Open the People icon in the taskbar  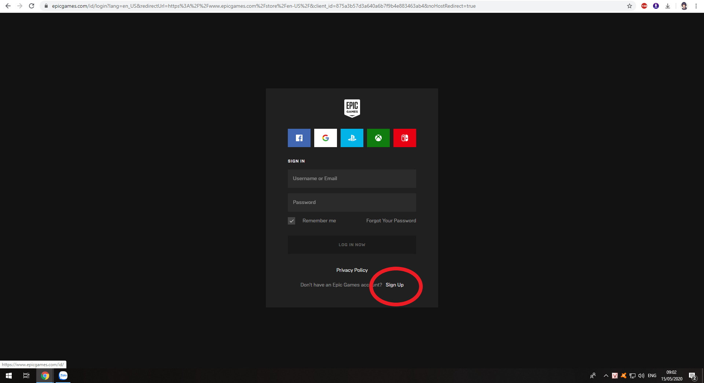point(593,376)
